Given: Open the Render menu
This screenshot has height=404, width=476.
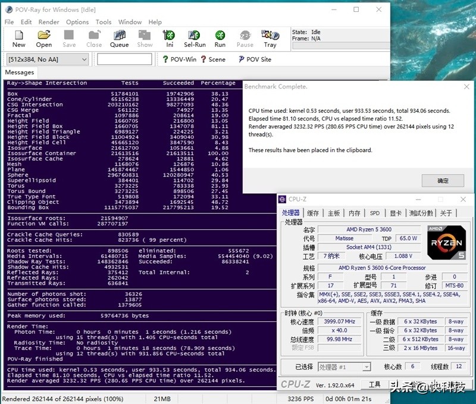Looking at the screenshot, I should point(49,22).
